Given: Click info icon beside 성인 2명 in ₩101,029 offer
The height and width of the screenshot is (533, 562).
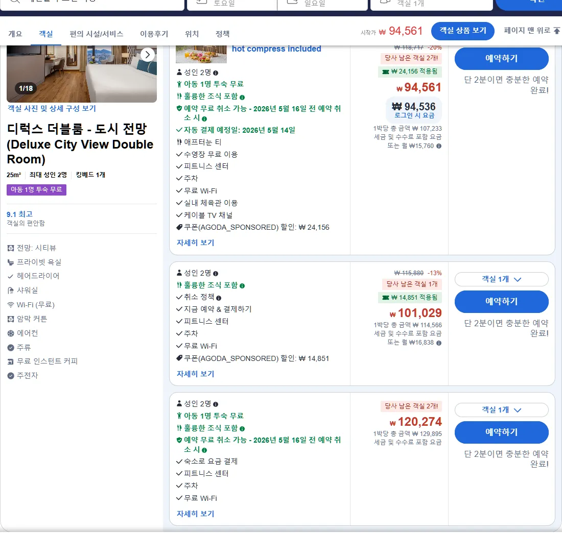Looking at the screenshot, I should pos(216,273).
